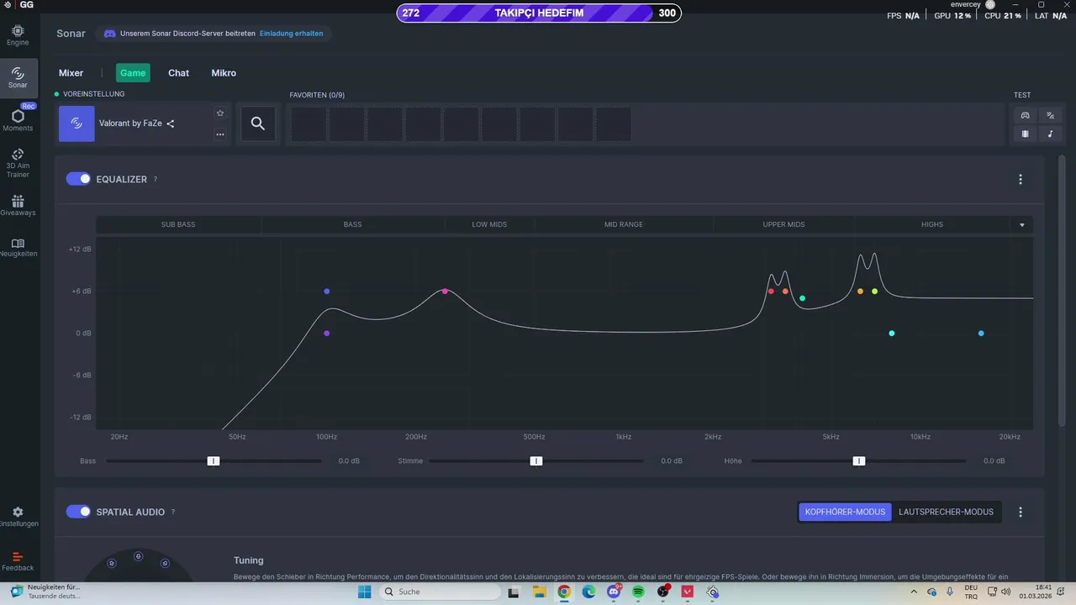Click the Höhe slider handle

[859, 460]
